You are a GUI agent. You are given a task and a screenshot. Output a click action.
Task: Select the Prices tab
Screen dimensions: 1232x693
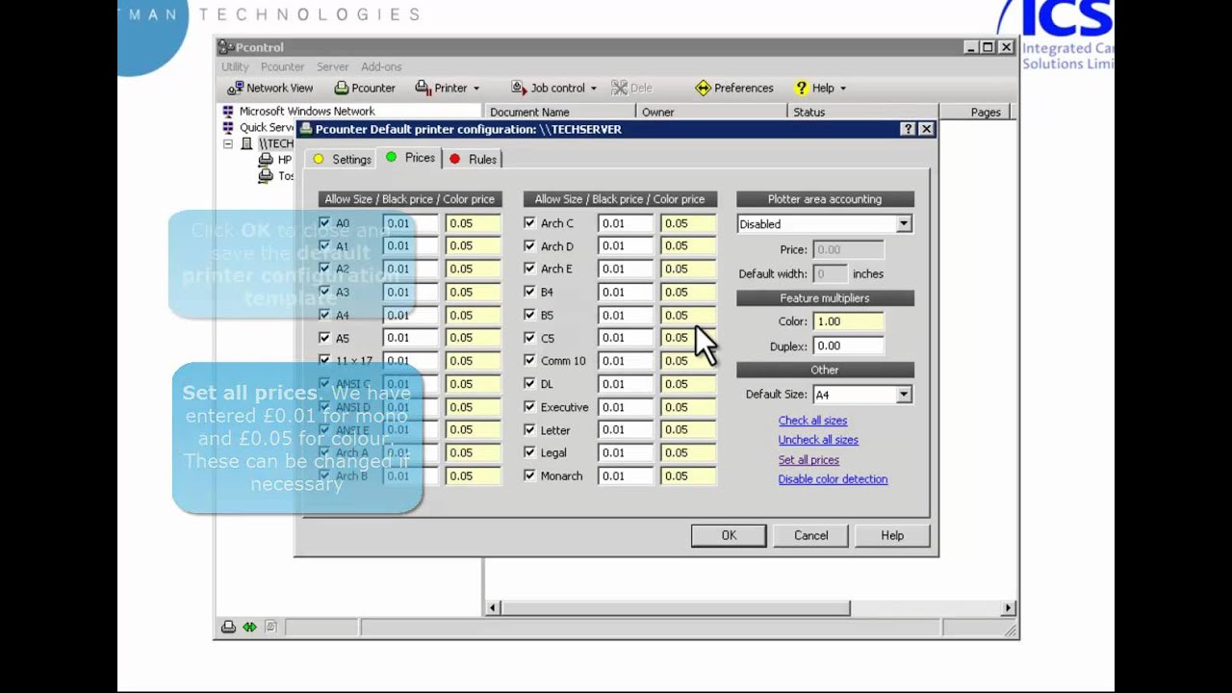(410, 158)
